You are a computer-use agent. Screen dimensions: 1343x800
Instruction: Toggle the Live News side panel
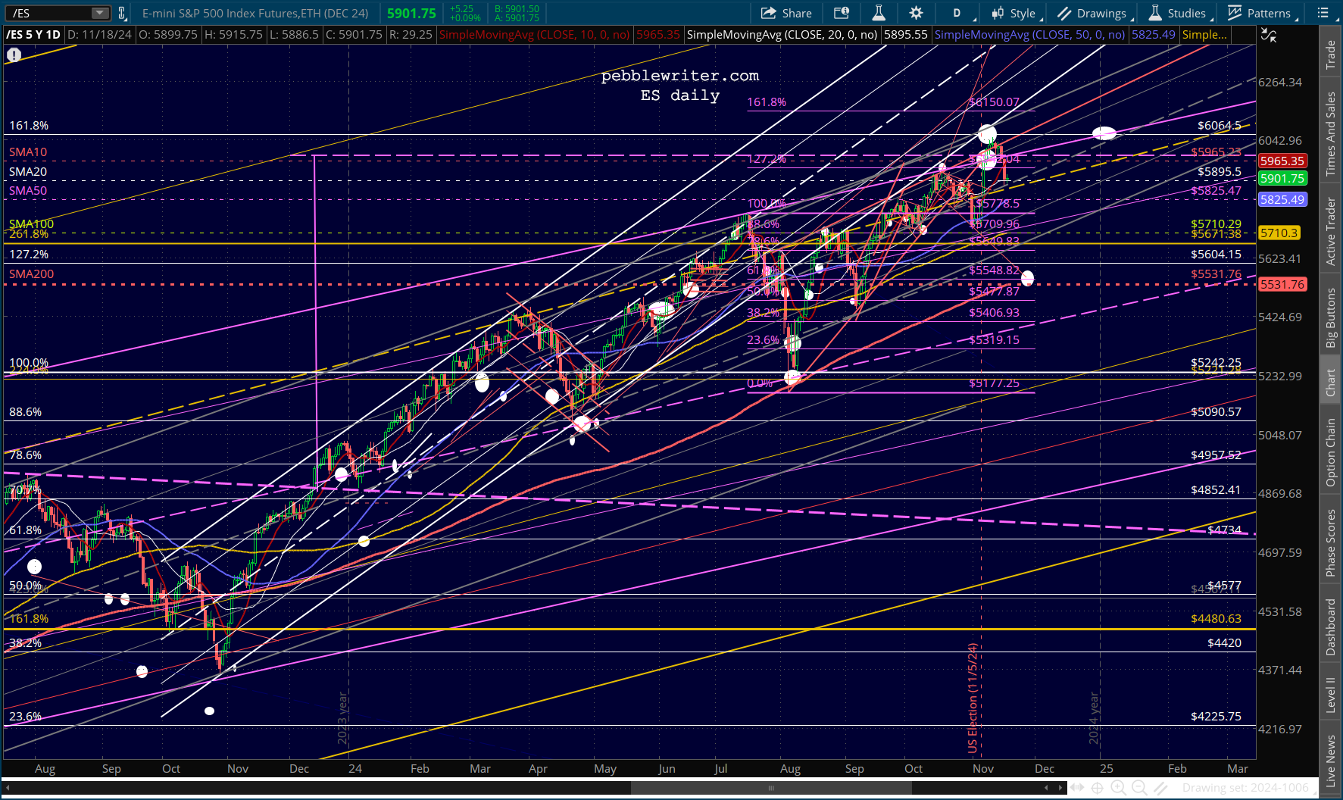click(1330, 761)
